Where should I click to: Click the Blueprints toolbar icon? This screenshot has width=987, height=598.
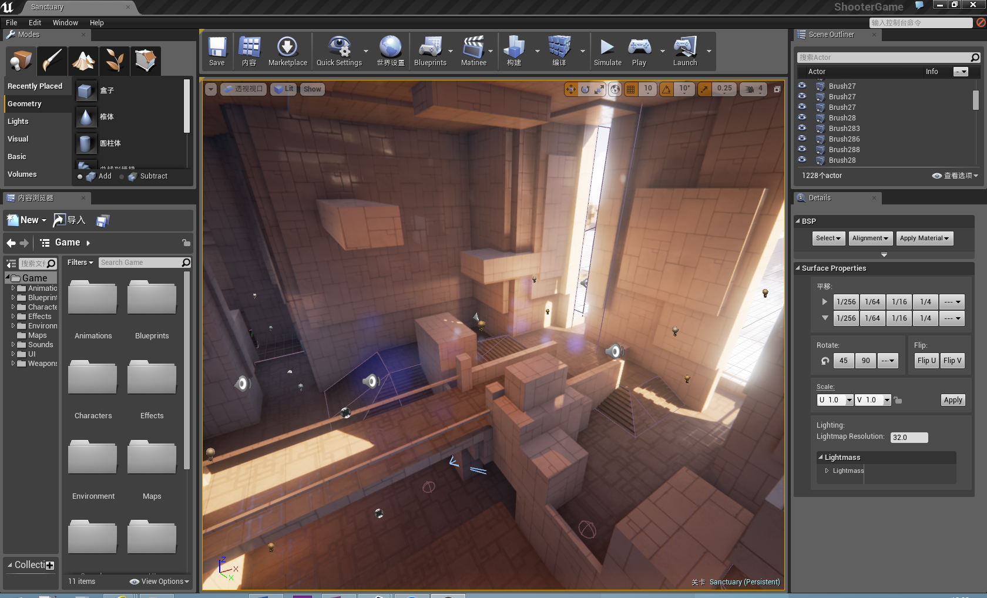[430, 51]
